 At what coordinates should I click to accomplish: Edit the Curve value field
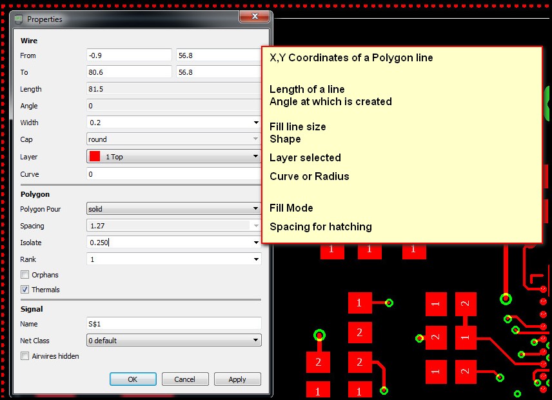[173, 174]
